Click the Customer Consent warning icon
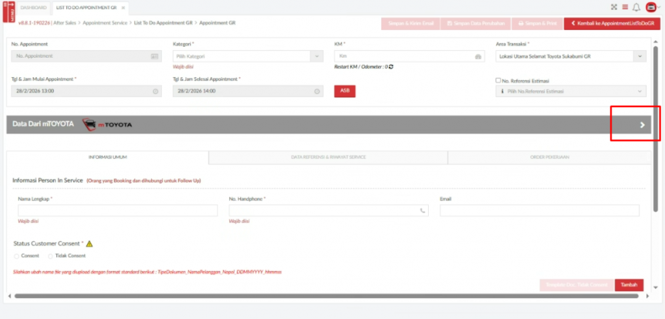This screenshot has height=319, width=665. (x=90, y=244)
